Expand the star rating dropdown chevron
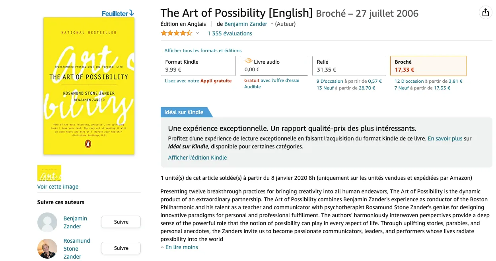 [197, 33]
